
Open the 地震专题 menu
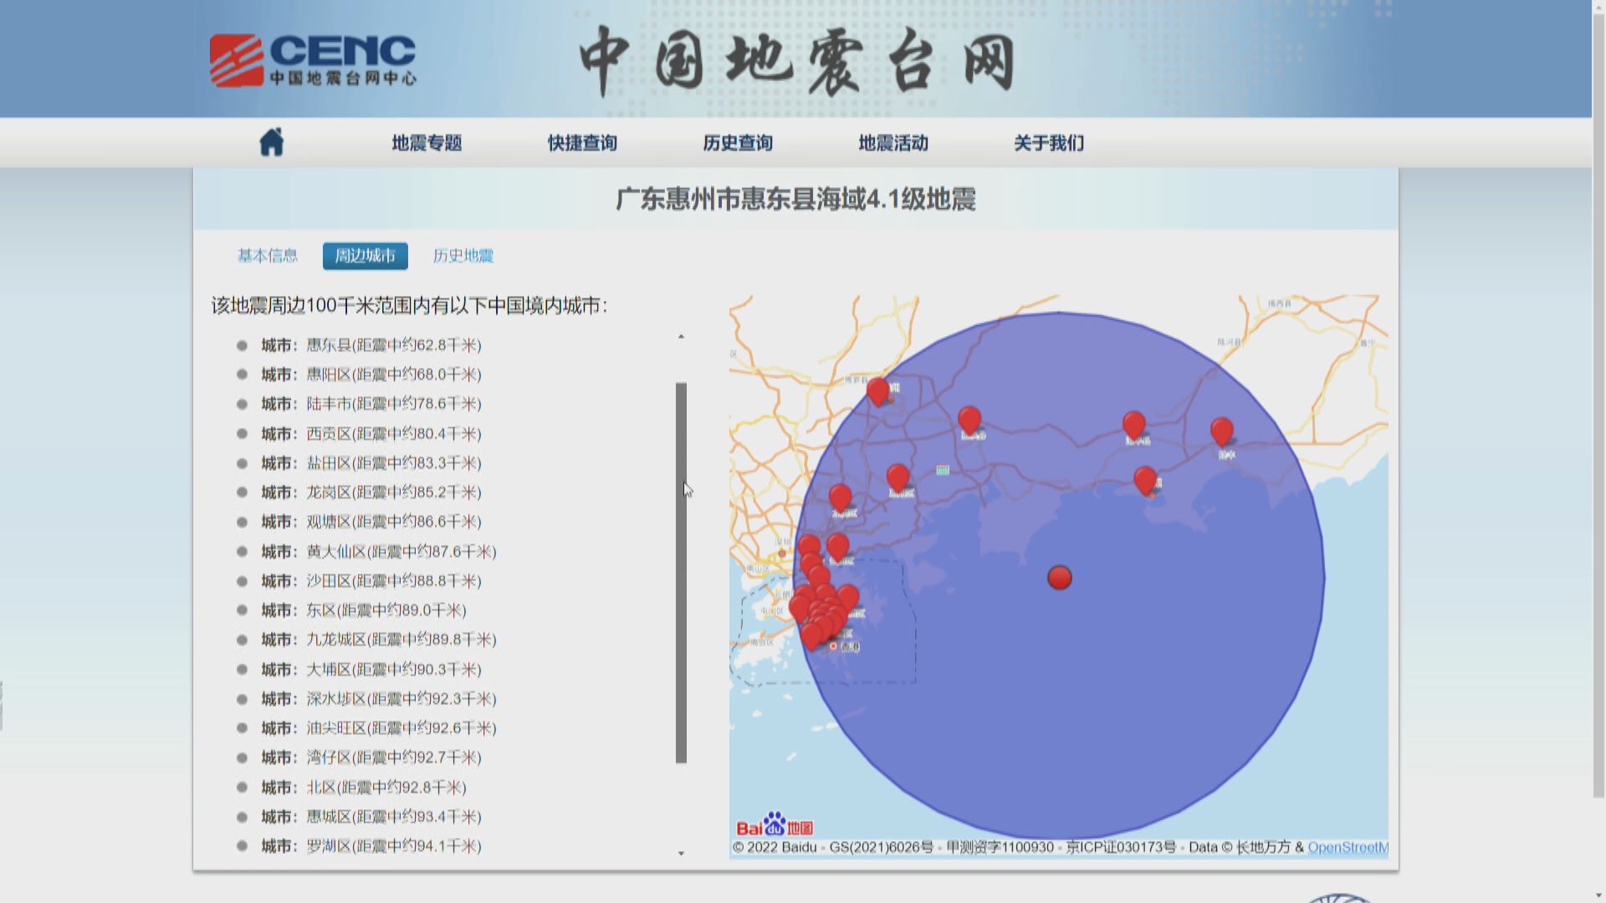point(427,143)
